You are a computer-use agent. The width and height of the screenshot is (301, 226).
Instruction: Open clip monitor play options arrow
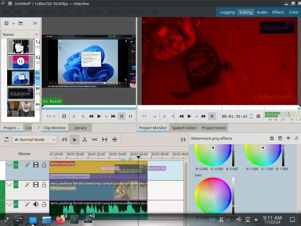click(x=106, y=117)
